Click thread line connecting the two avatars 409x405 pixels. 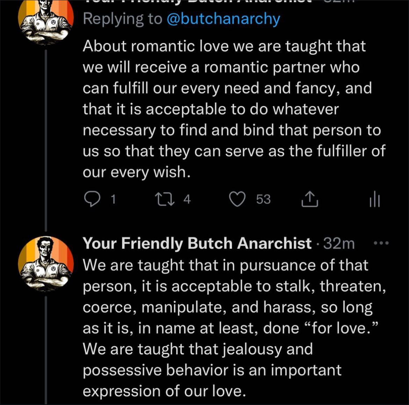tap(46, 140)
